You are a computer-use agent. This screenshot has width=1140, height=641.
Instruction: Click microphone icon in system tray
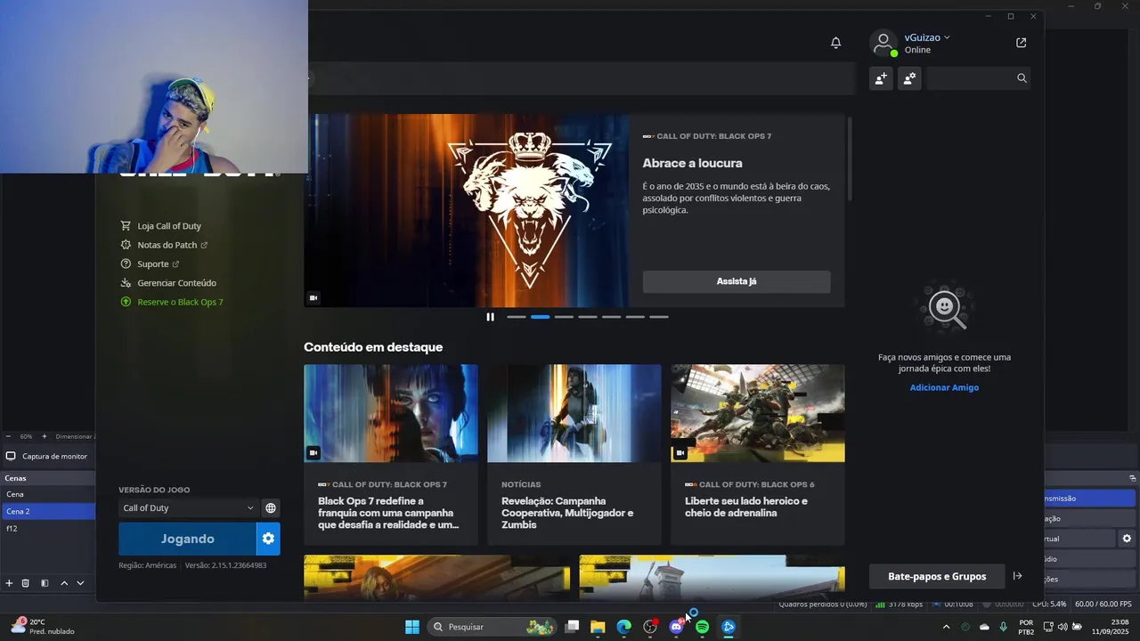click(1004, 627)
